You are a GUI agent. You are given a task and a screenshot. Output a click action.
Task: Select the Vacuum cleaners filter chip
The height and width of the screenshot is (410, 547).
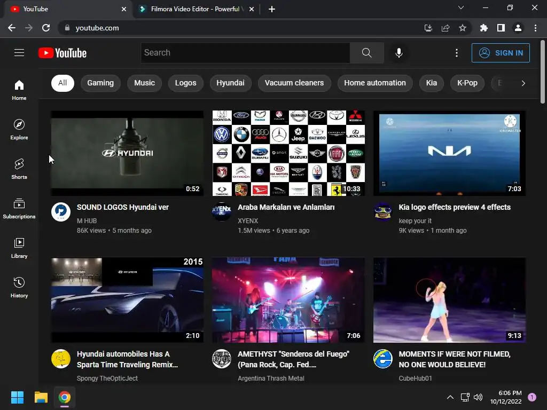click(x=294, y=83)
